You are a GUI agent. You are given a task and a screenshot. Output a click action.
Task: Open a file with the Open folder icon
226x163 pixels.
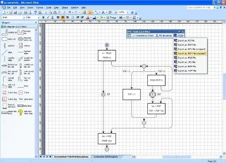(11, 13)
